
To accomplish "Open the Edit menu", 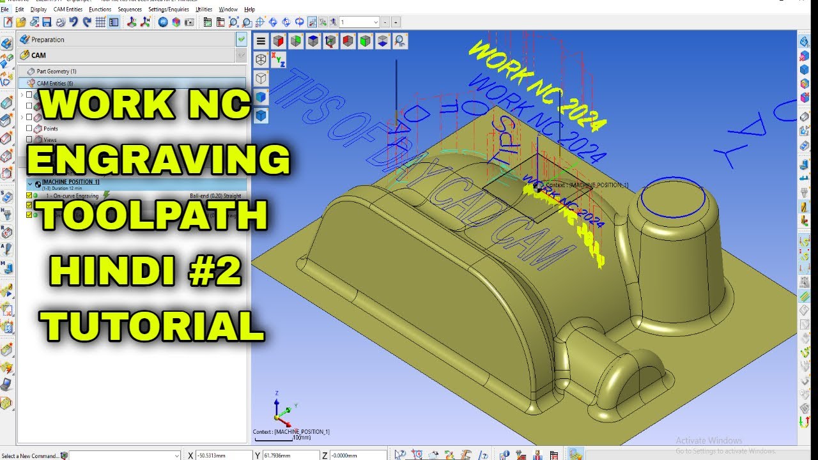I will point(20,10).
